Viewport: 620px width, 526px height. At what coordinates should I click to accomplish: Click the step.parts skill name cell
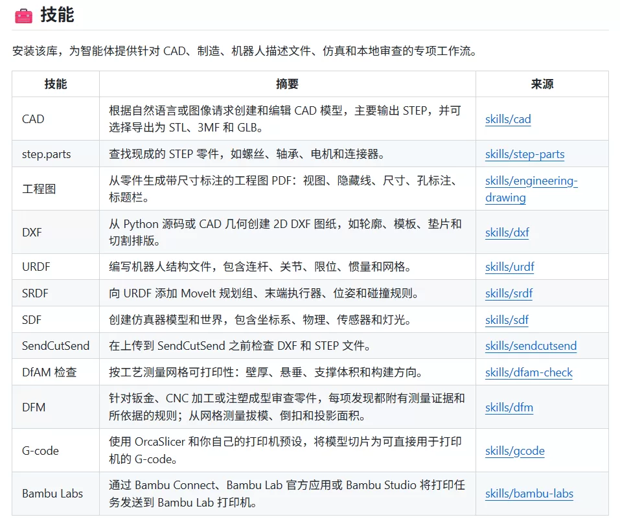pyautogui.click(x=56, y=154)
